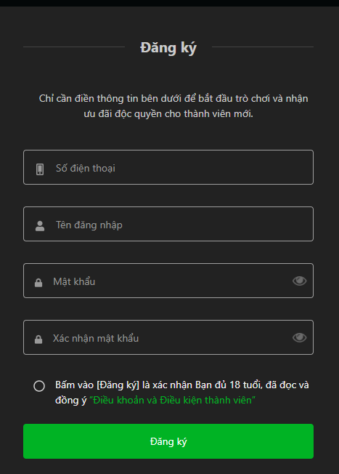Click the agreement text Bấm vào [Đăng ký]

click(97, 385)
